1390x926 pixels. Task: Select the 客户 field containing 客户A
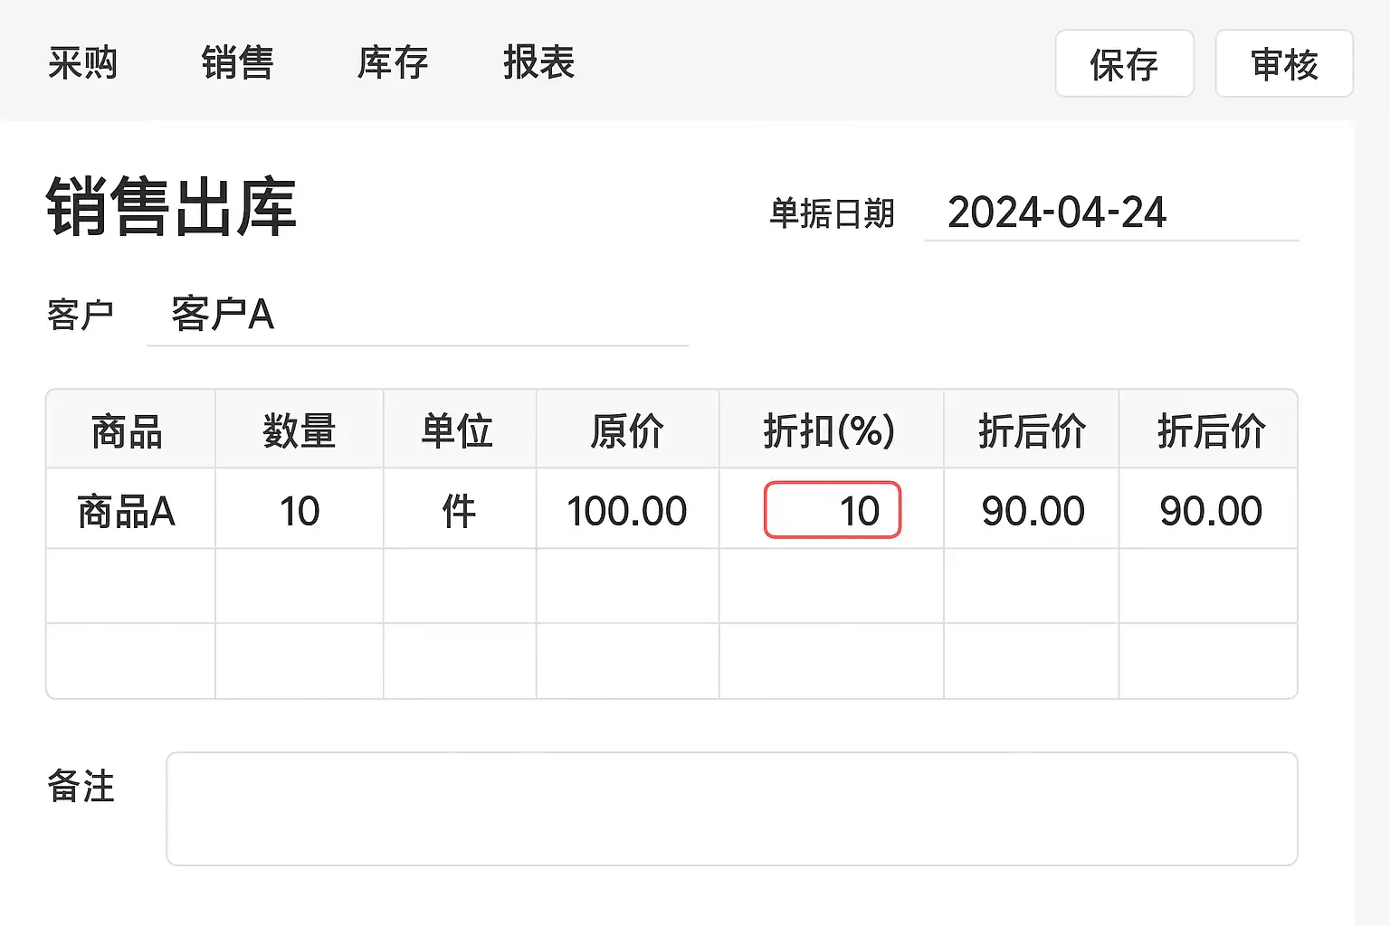point(416,315)
